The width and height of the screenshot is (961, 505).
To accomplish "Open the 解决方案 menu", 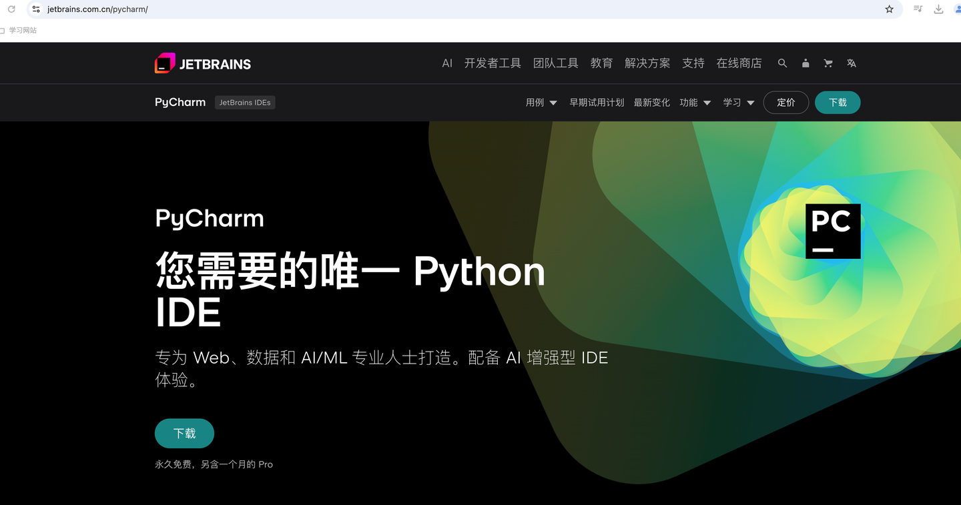I will pyautogui.click(x=647, y=63).
